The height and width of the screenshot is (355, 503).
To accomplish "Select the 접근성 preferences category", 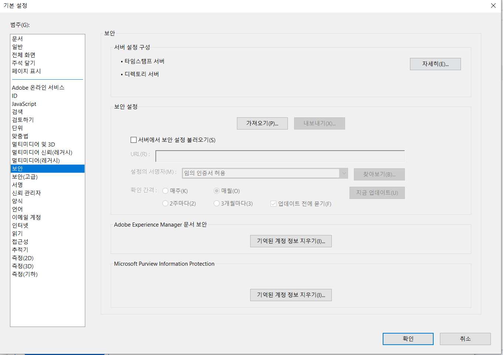I will (x=20, y=241).
